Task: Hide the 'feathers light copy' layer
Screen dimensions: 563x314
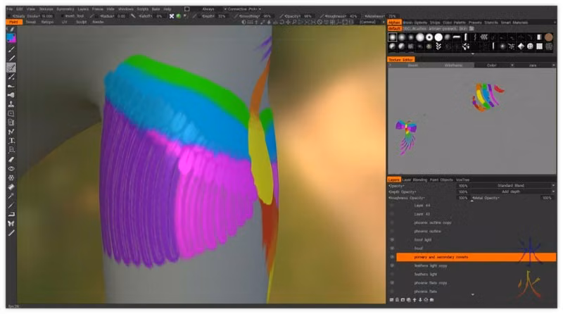Action: pos(392,265)
